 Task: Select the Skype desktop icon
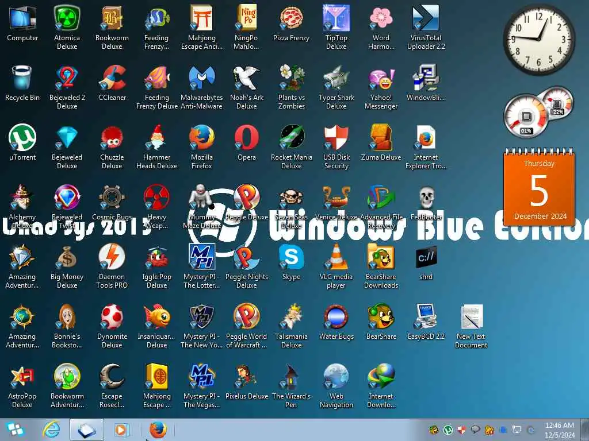point(291,257)
